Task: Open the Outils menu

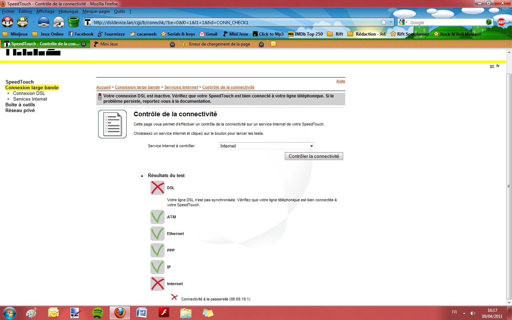Action: click(x=119, y=11)
